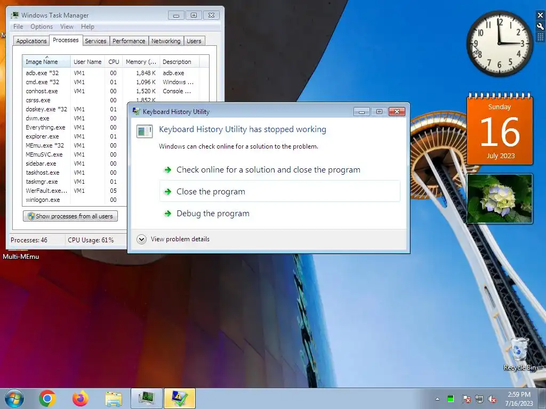
Task: Click the Task Manager title bar icon
Action: click(14, 15)
